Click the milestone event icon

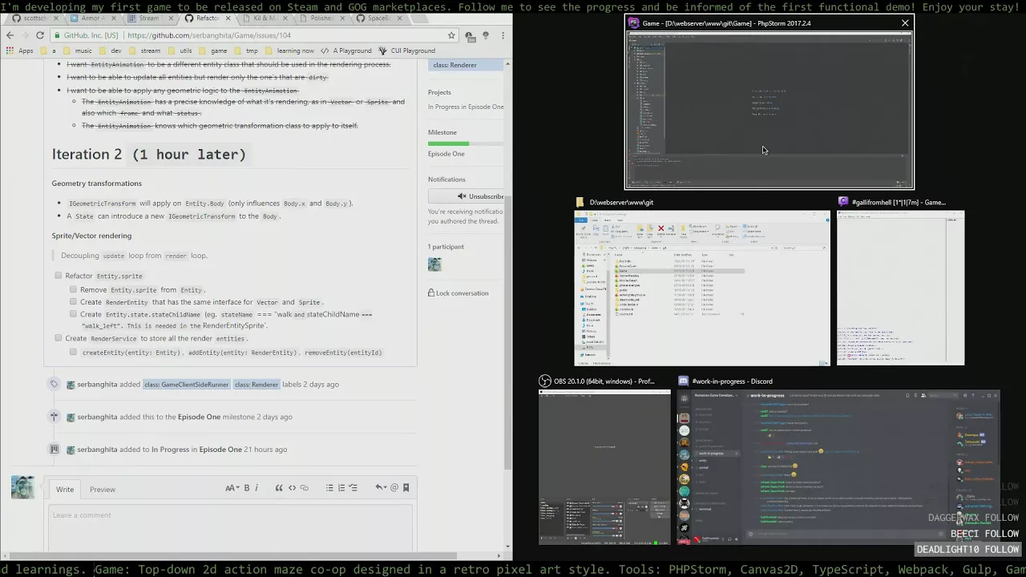[55, 417]
